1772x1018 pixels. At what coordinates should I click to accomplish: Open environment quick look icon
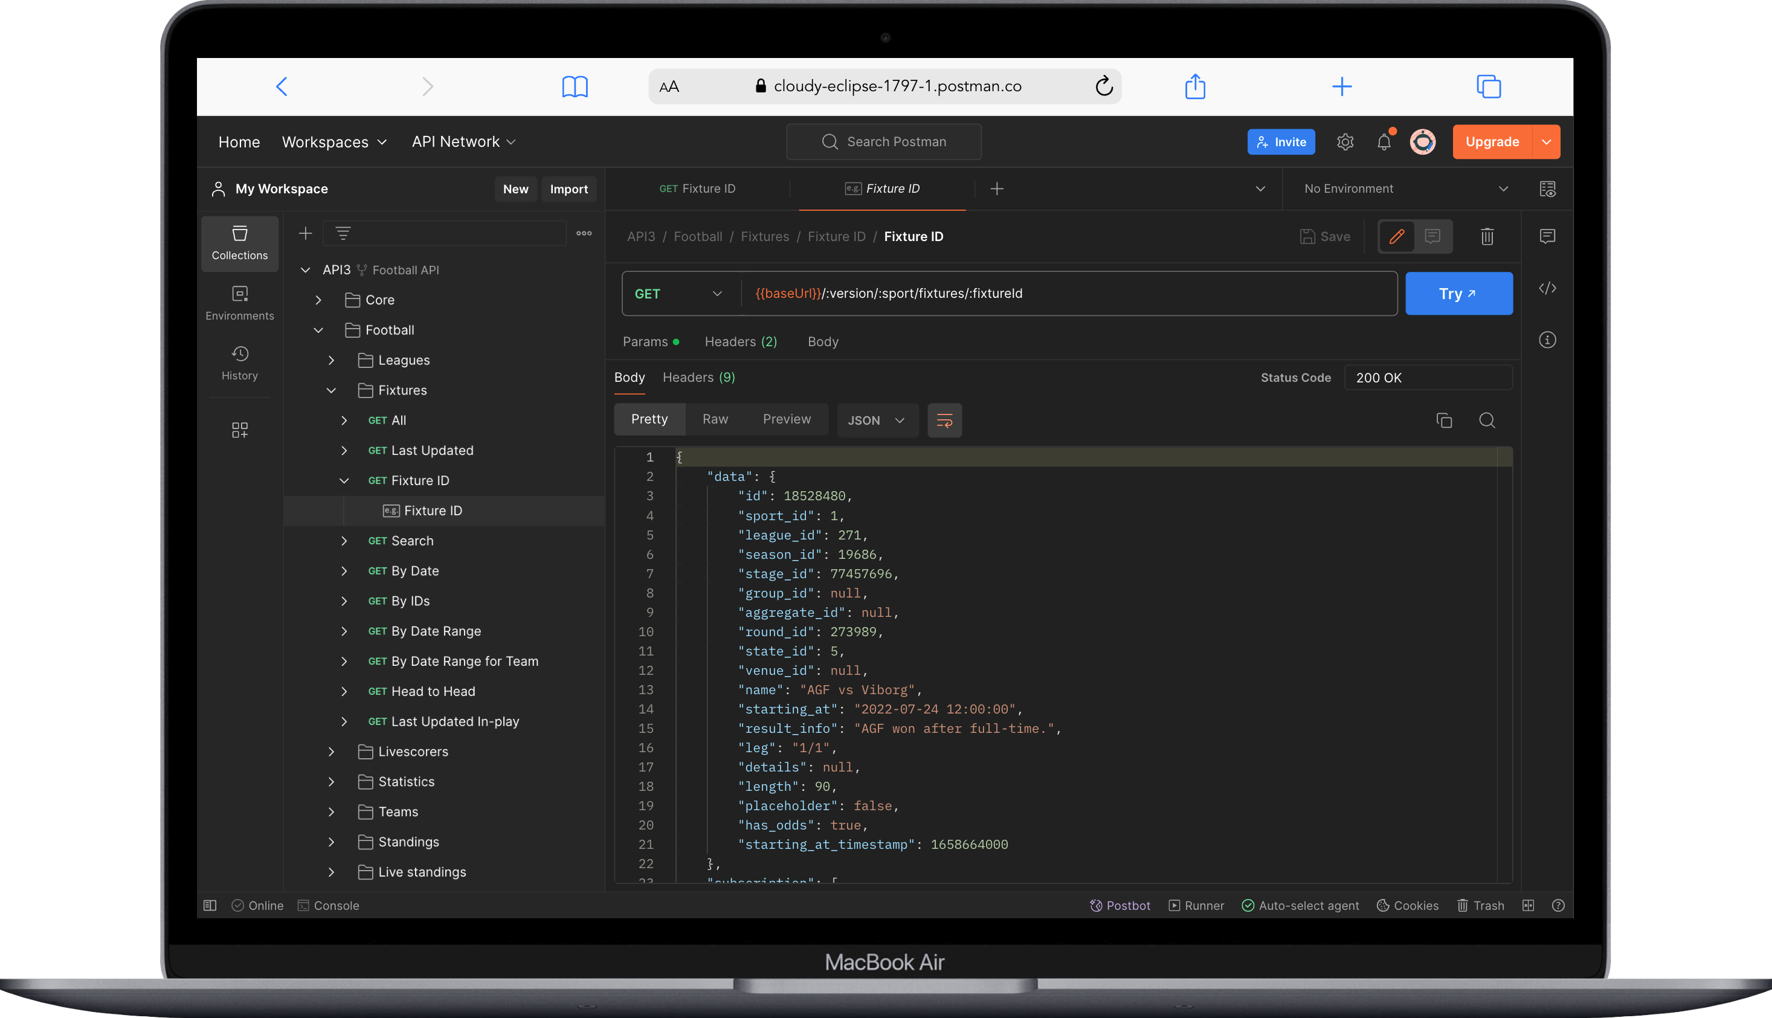[x=1548, y=188]
